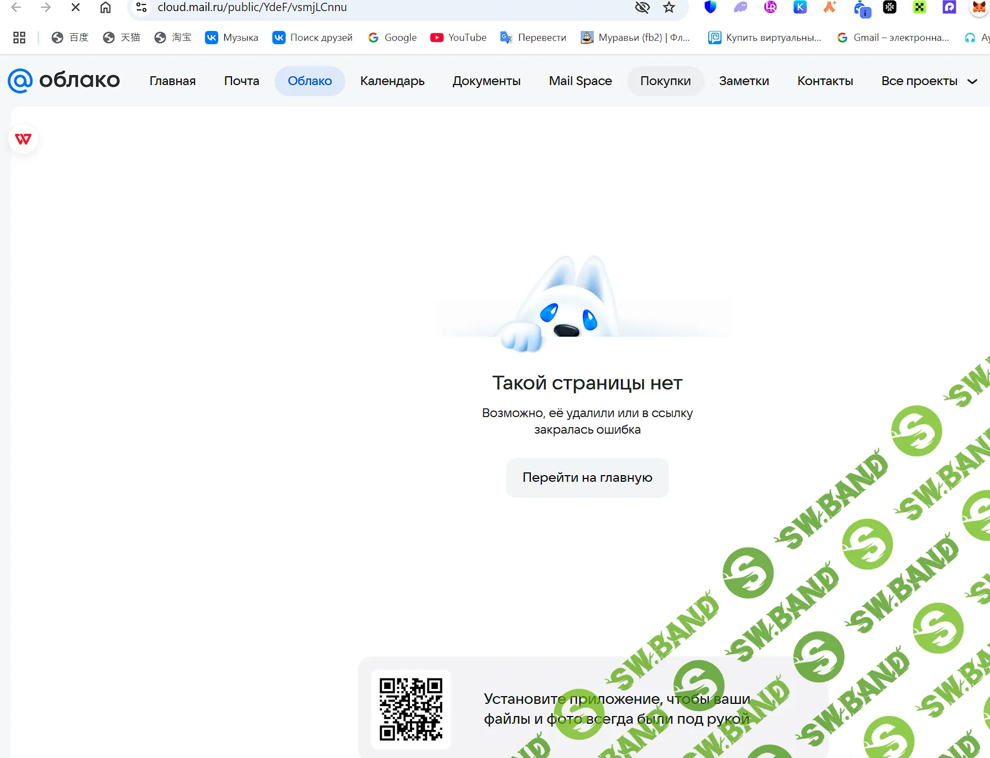Switch to the Календарь section

coord(392,81)
